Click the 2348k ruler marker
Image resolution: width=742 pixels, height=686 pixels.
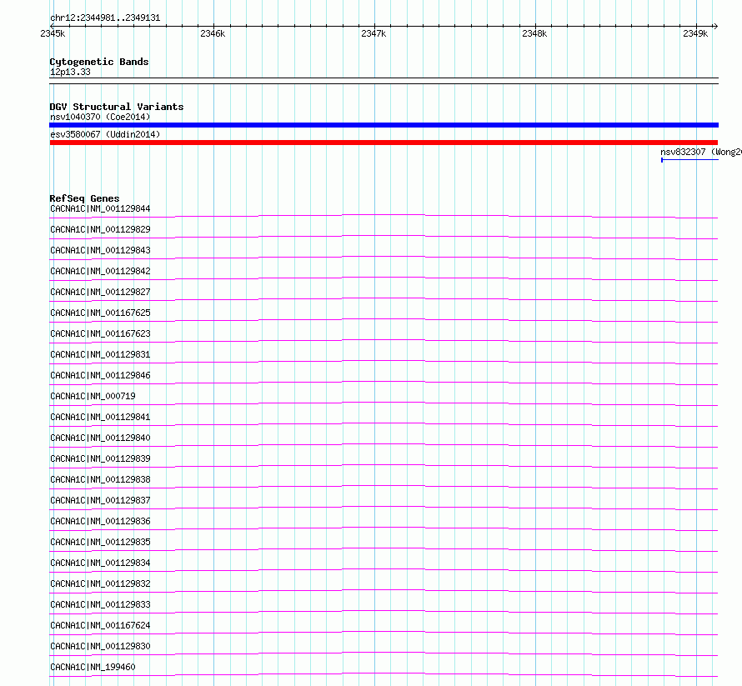tap(534, 33)
